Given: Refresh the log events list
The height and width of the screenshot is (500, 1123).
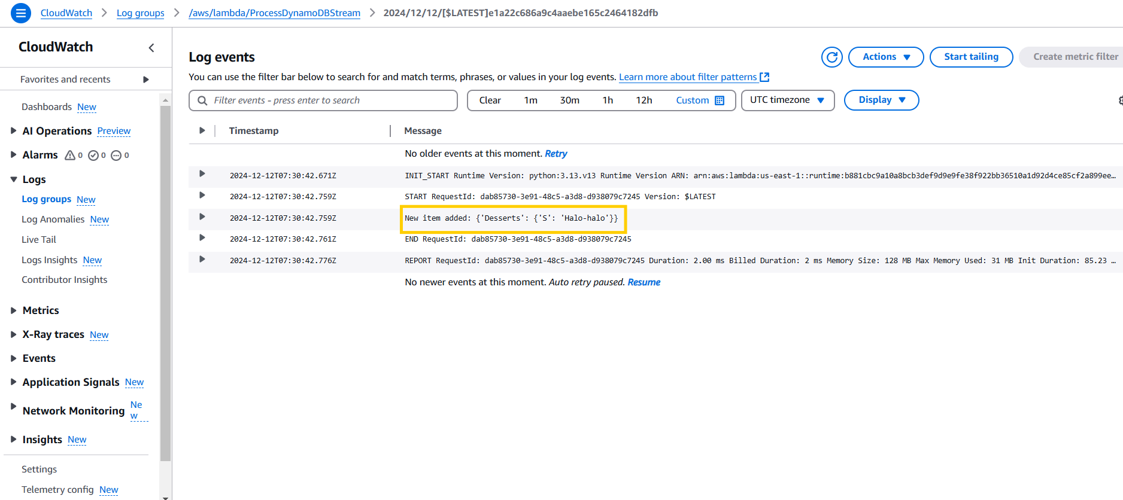Looking at the screenshot, I should (x=831, y=57).
